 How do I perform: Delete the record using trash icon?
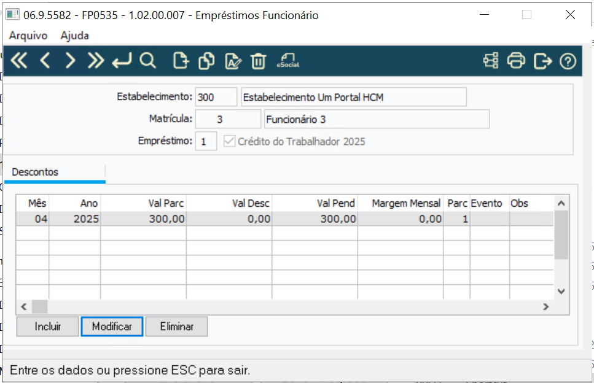259,61
